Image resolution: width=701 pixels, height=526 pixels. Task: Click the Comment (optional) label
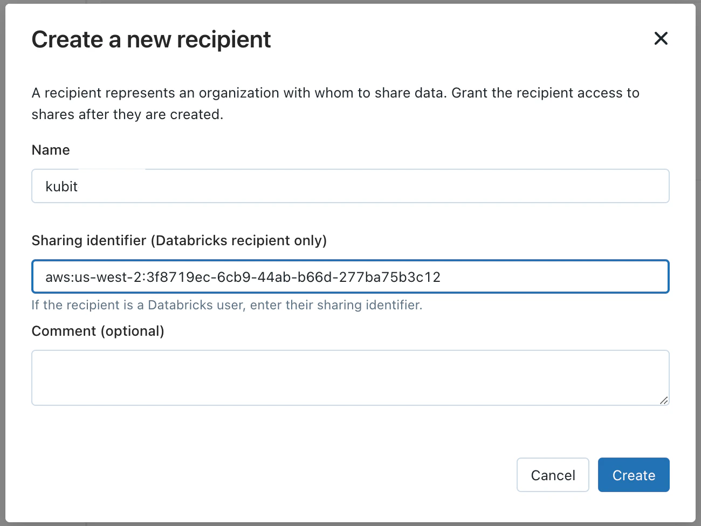pos(98,331)
